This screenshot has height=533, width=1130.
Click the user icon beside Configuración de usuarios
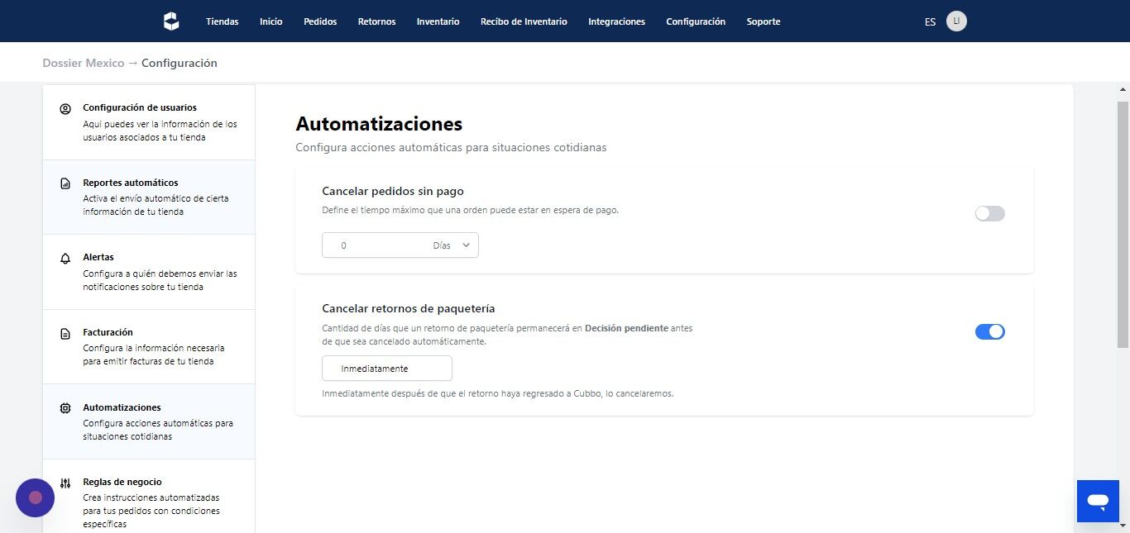click(x=65, y=109)
